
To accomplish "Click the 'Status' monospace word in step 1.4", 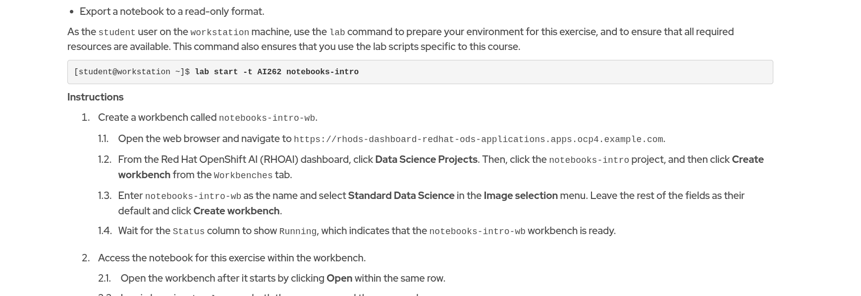I will tap(188, 232).
